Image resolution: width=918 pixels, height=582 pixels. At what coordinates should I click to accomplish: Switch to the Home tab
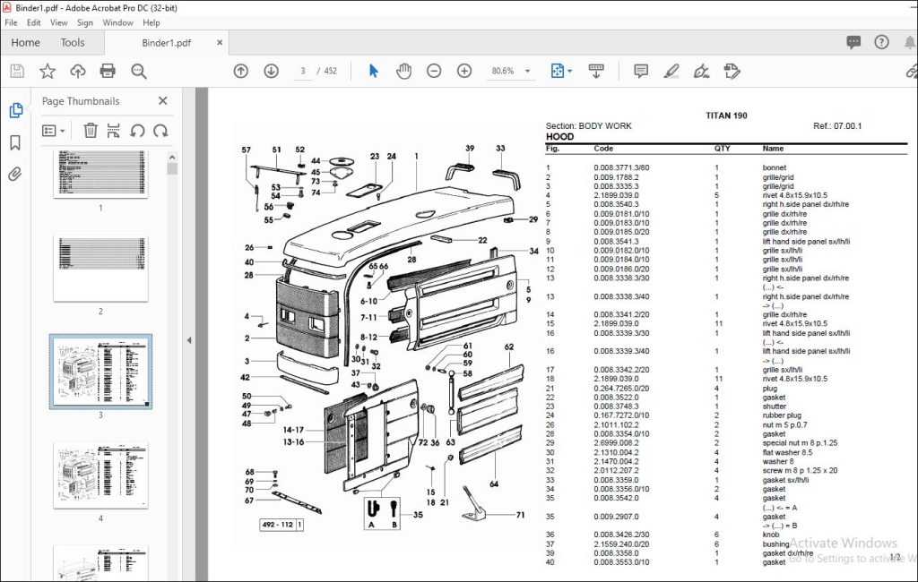pos(26,43)
